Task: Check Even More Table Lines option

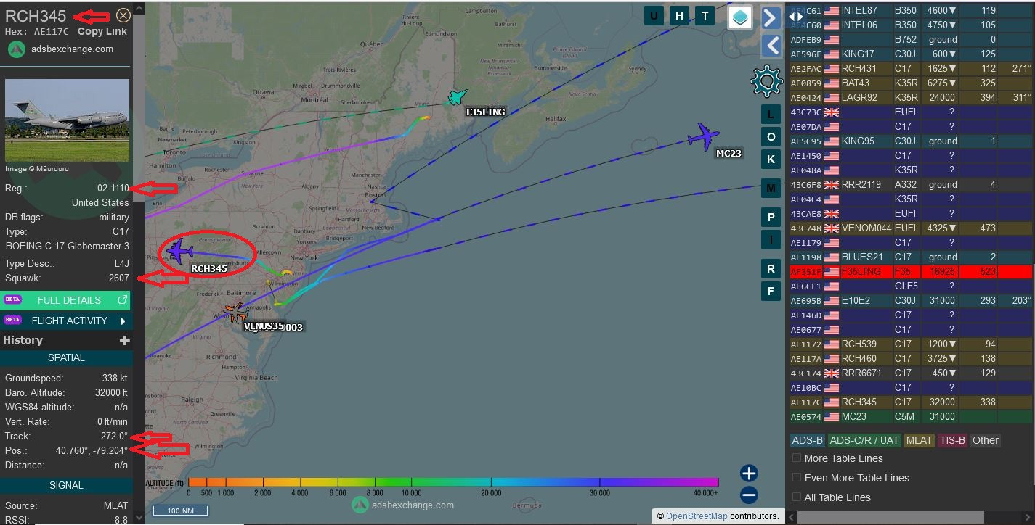Action: (x=797, y=478)
